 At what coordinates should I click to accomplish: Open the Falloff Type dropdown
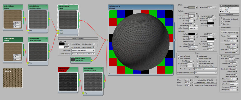click(x=83, y=51)
